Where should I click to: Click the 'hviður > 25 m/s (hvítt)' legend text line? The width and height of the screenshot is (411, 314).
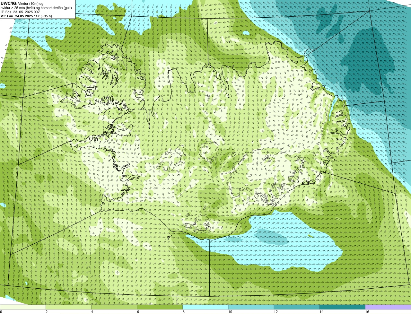[x=36, y=8]
